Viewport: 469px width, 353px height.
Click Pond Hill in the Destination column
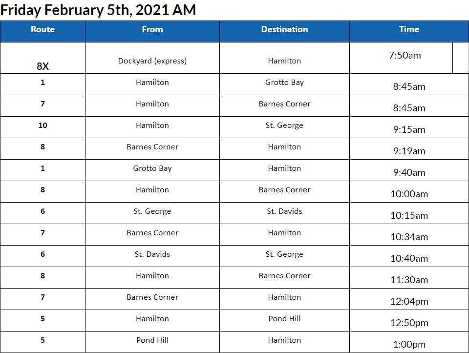coord(284,319)
